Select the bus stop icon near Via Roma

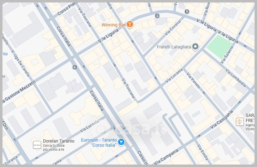tap(187, 12)
